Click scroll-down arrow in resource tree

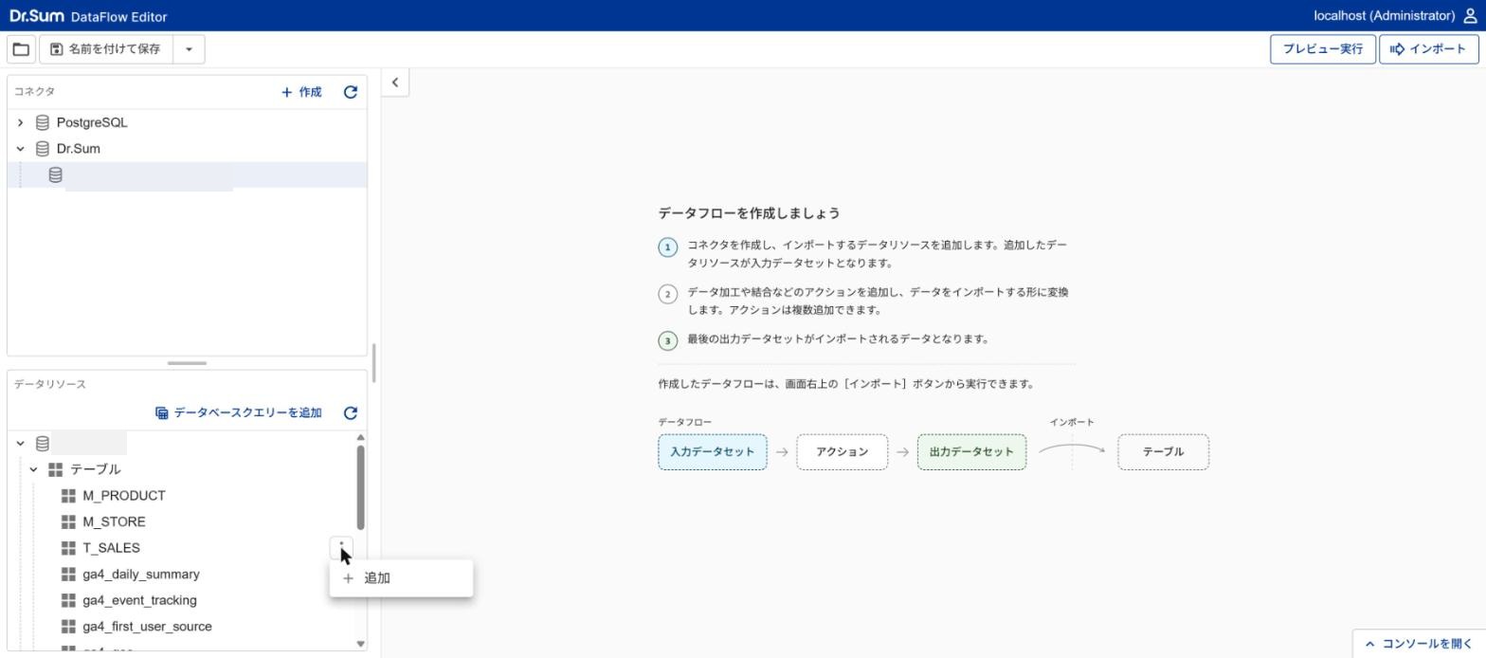pyautogui.click(x=360, y=644)
